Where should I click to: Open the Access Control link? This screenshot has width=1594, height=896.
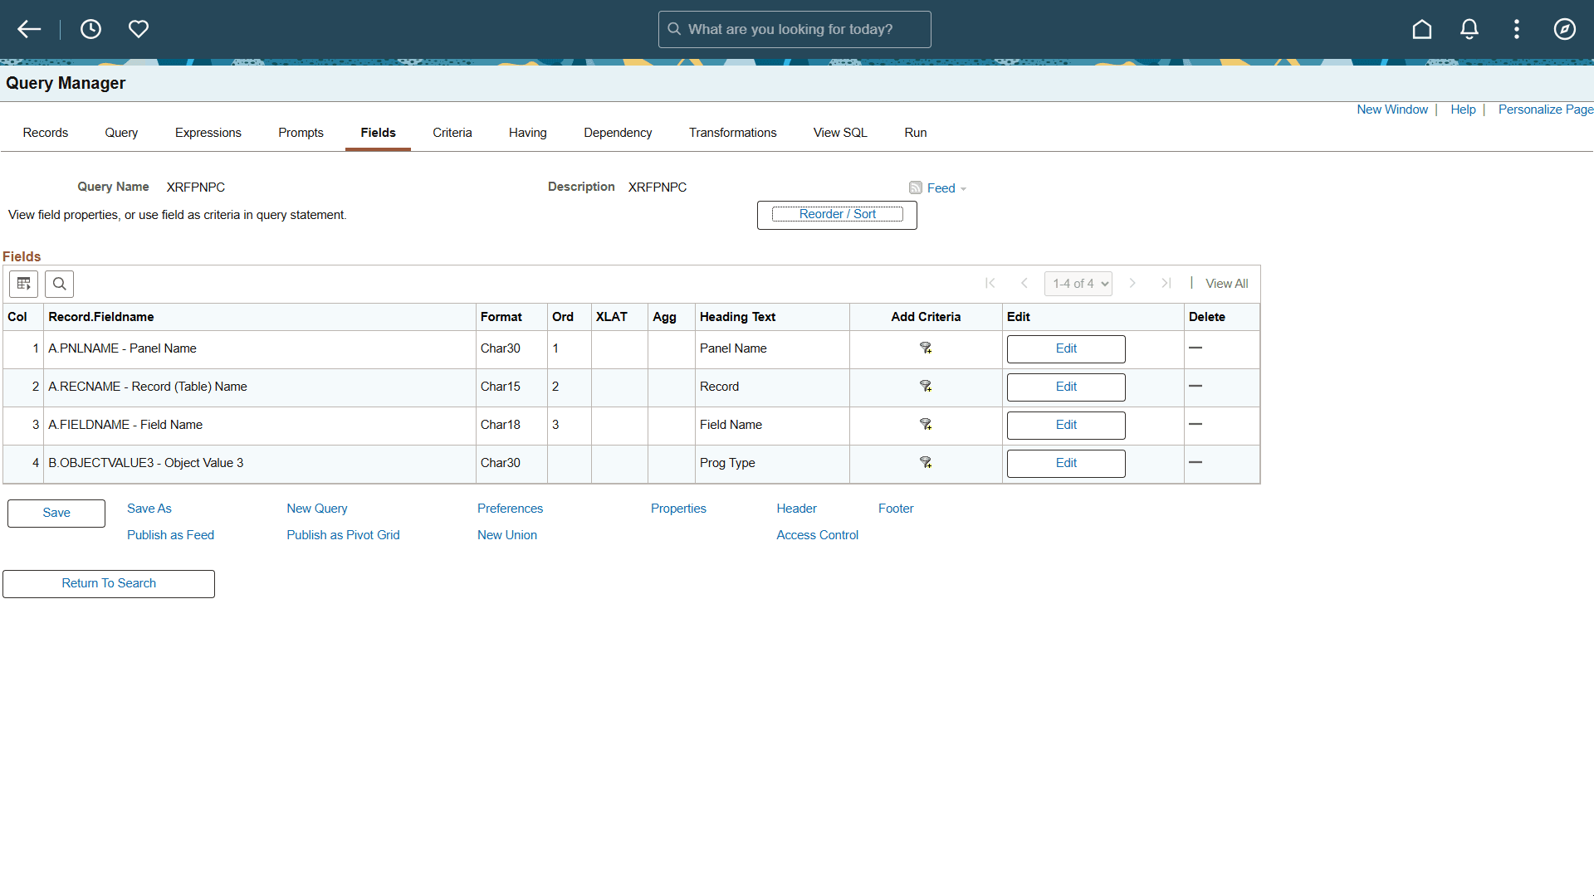point(818,535)
